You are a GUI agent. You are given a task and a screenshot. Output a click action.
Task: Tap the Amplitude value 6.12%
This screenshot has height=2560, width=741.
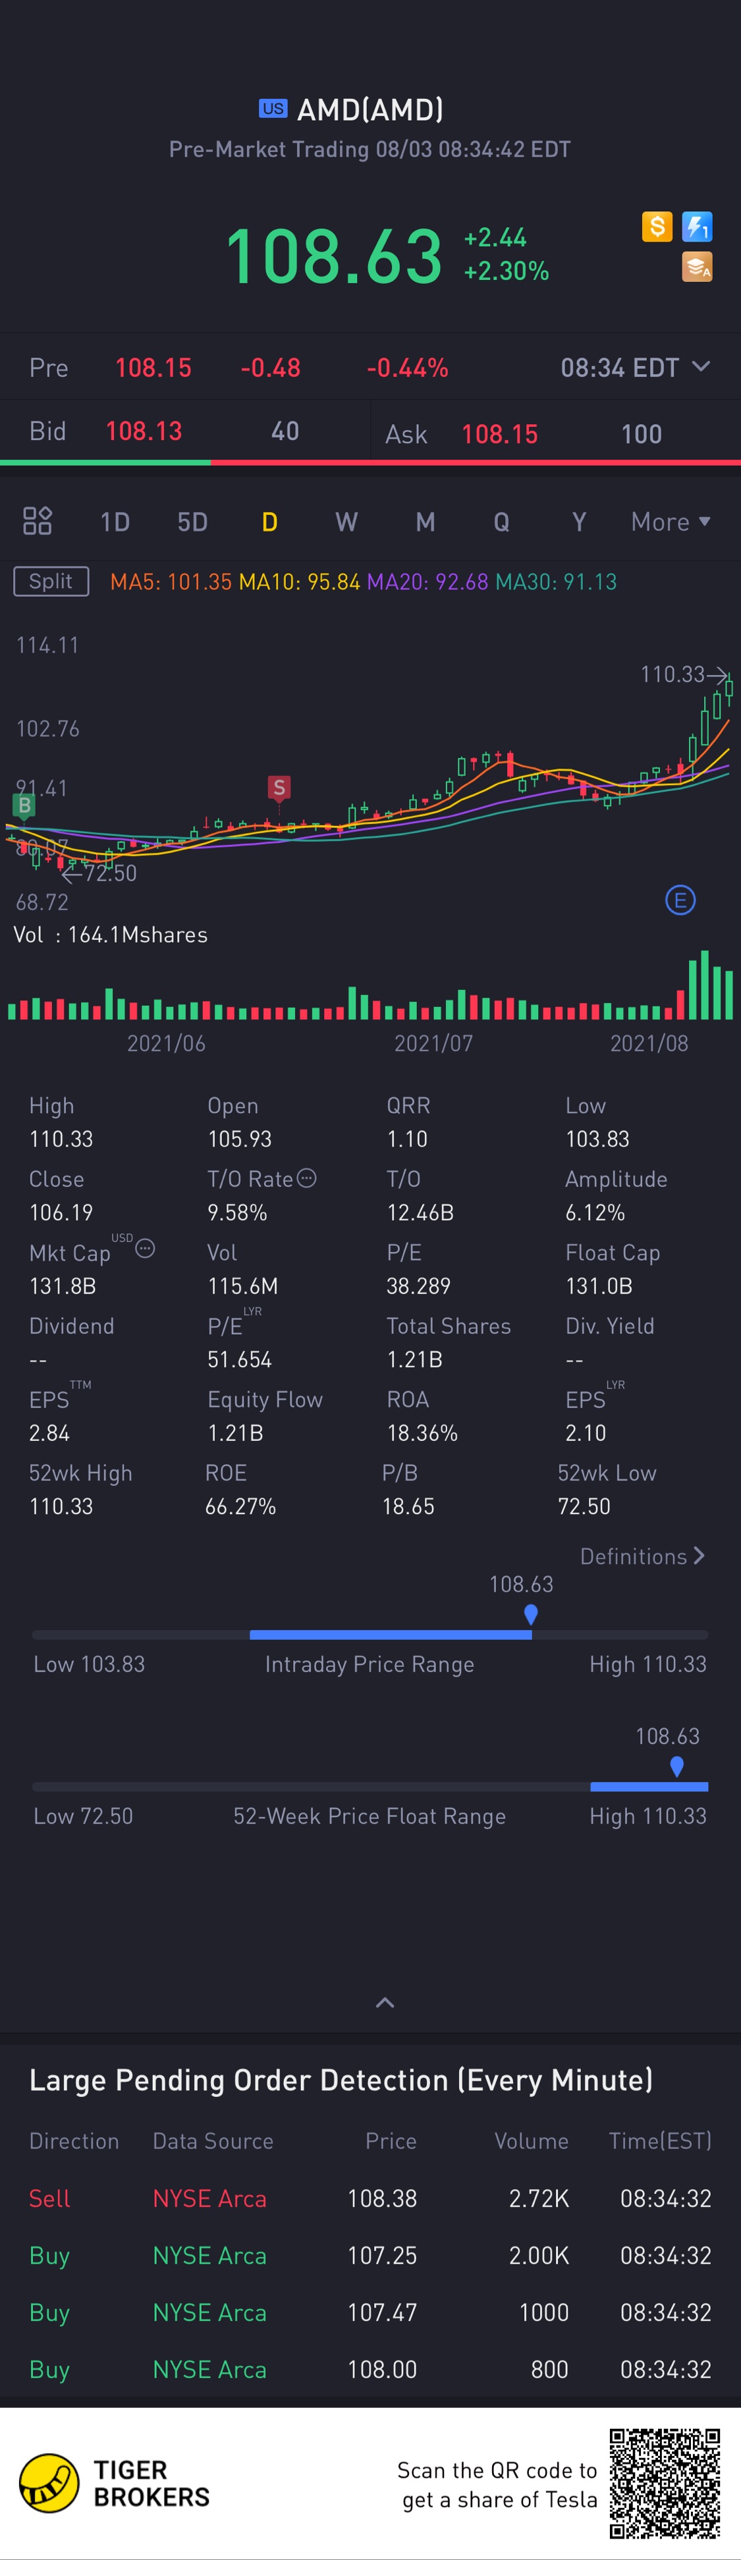(x=595, y=1211)
